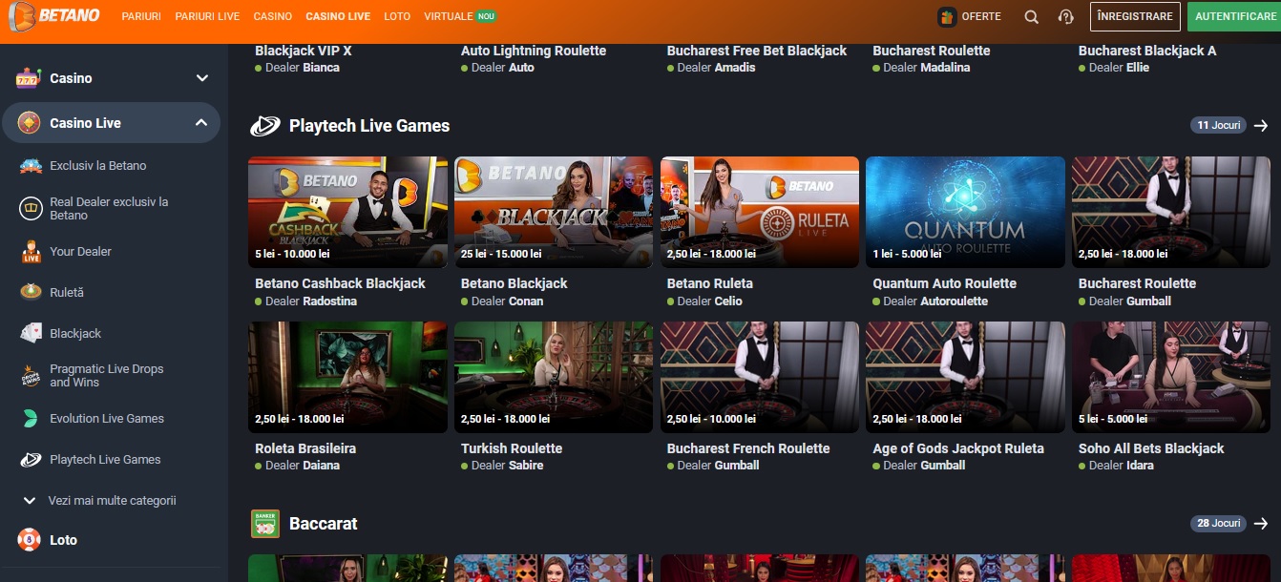Click the Real Dealer exclusiv la Betano icon

(x=31, y=208)
